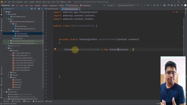This screenshot has width=187, height=105.
Task: Click the yellow lightbulb quick-fix icon
Action: pos(55,49)
